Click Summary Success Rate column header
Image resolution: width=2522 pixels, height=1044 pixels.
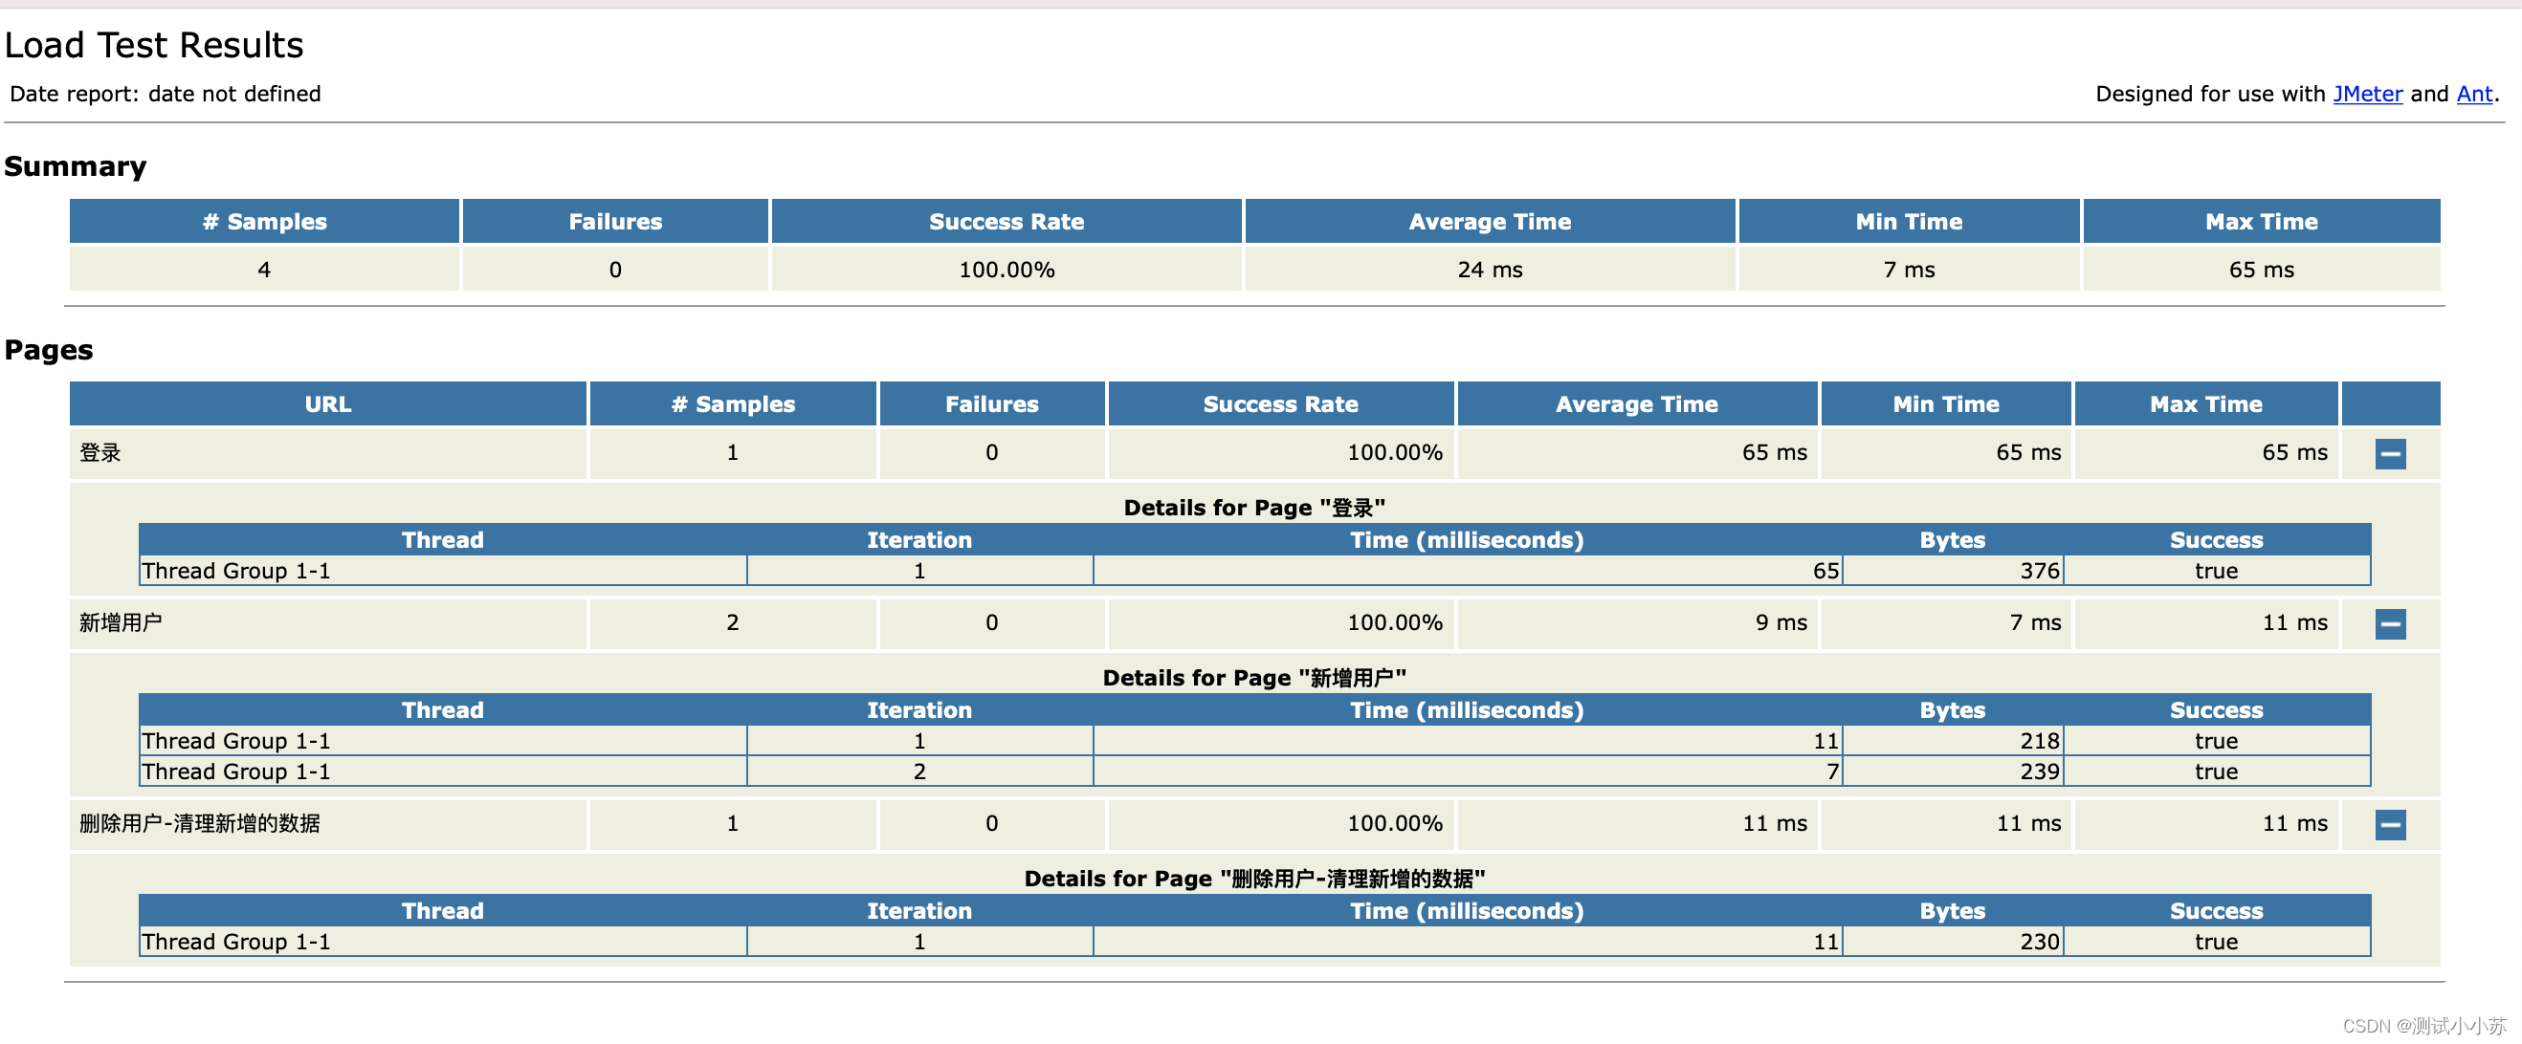(1006, 222)
